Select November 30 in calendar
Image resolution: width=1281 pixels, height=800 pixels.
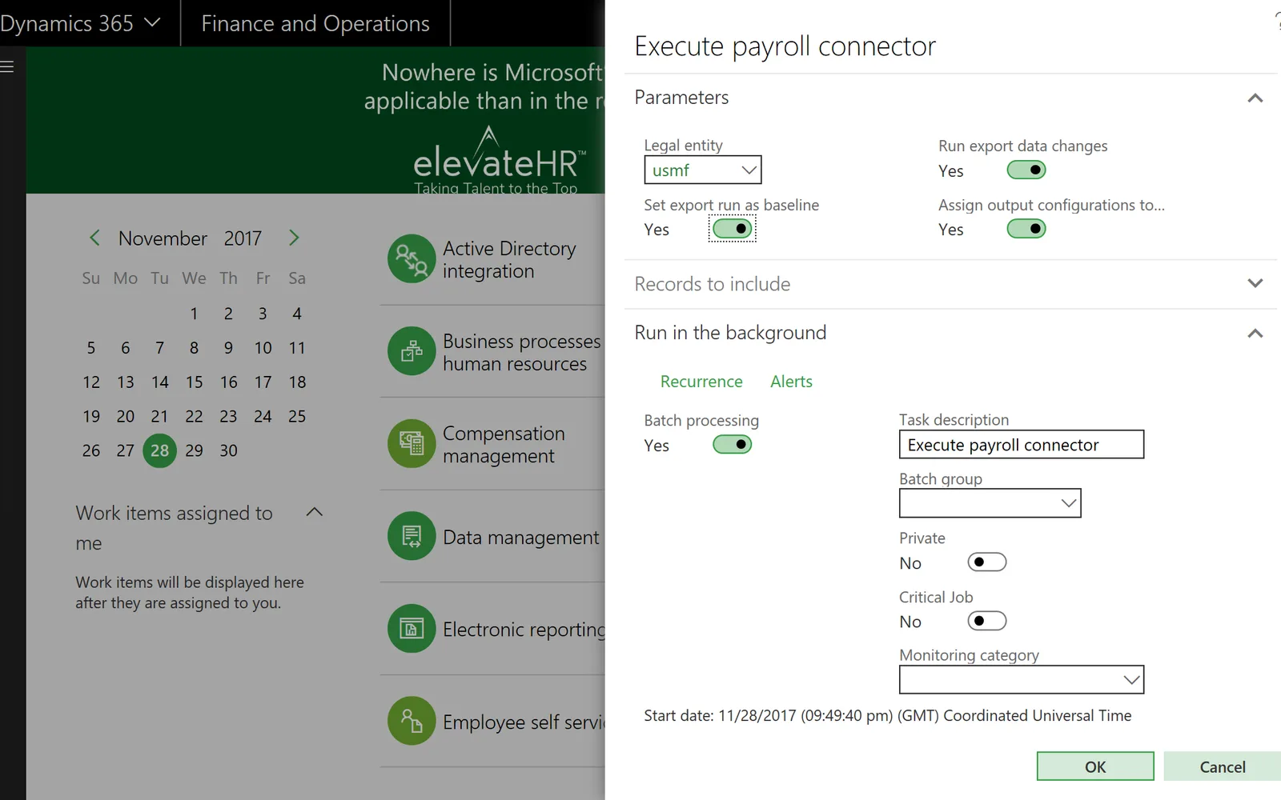click(x=228, y=450)
